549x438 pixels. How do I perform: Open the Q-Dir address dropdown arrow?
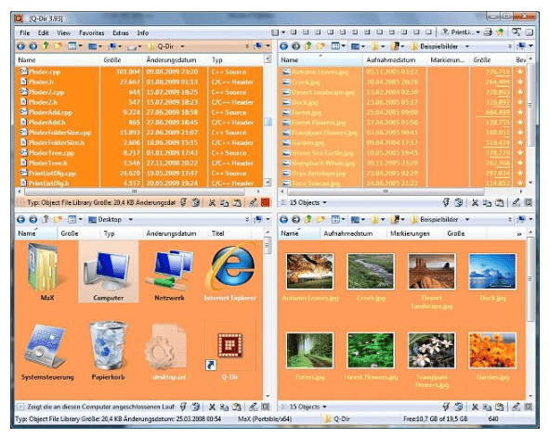182,45
